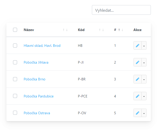Viewport: 157px width, 130px height.
Task: Open edit for Pobočka Pardubice row
Action: click(x=138, y=96)
